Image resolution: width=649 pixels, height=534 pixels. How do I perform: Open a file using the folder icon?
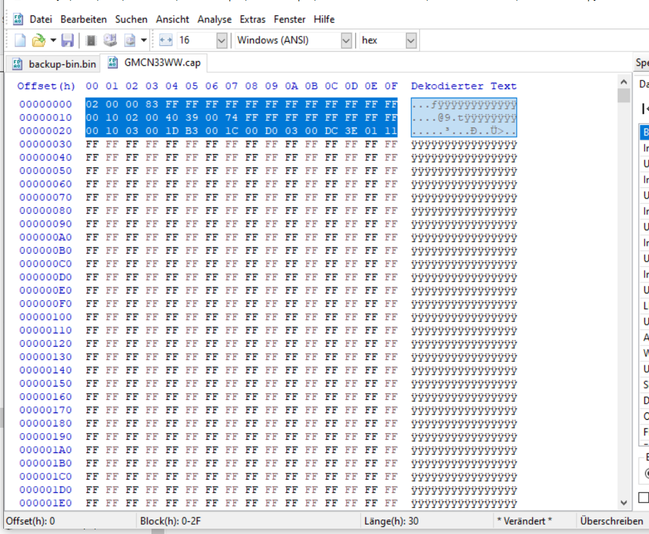pos(39,40)
